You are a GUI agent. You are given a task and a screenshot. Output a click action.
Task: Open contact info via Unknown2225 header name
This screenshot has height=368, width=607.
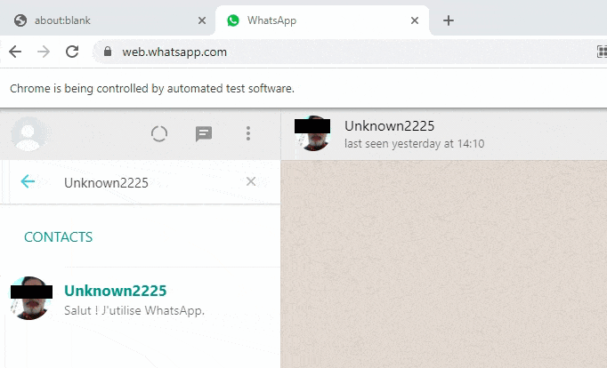389,126
